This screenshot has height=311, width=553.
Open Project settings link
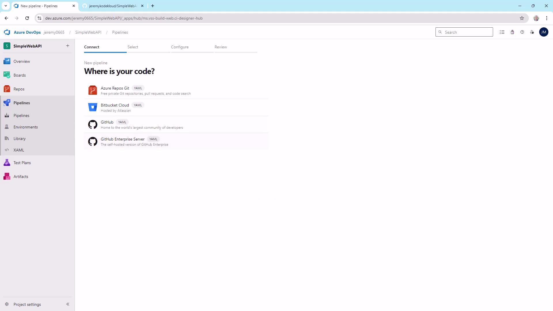coord(27,304)
